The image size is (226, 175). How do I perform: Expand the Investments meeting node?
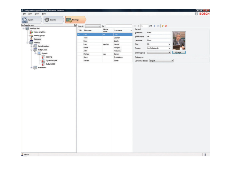(x=31, y=68)
